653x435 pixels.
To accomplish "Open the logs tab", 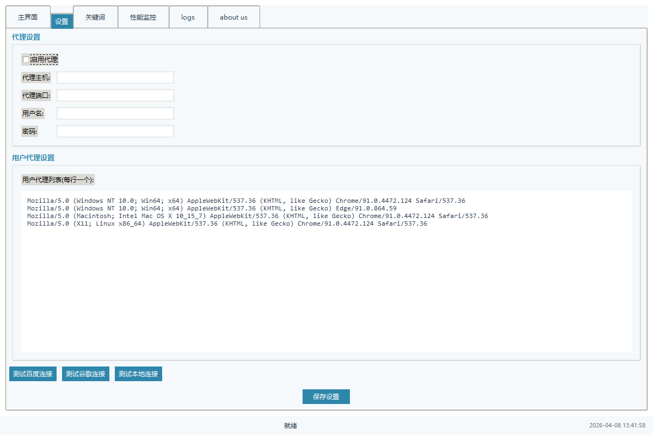I will [188, 17].
